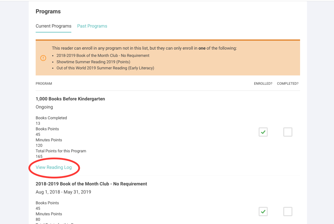Click the PROGRAM column header
Screen dimensions: 334x224
44,84
